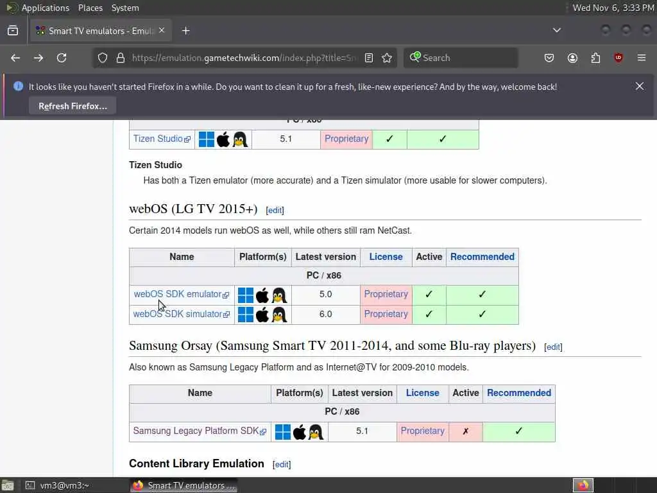Click Windows icon in Samsung Legacy Platform row

pos(283,432)
